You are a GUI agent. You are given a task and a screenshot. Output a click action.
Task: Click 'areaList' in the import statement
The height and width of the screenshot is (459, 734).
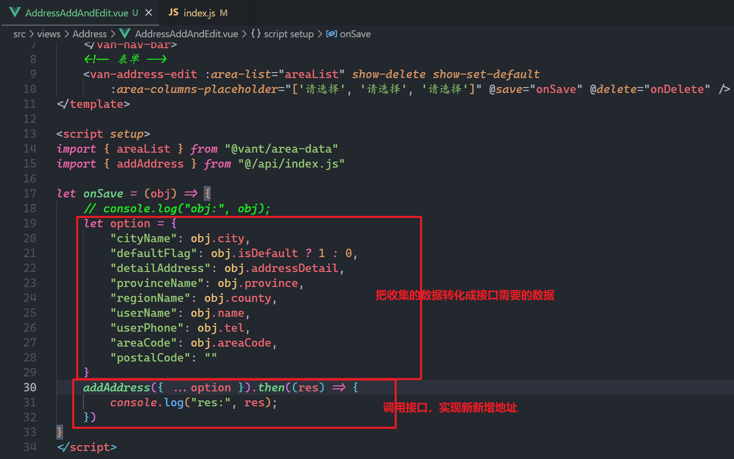[144, 149]
